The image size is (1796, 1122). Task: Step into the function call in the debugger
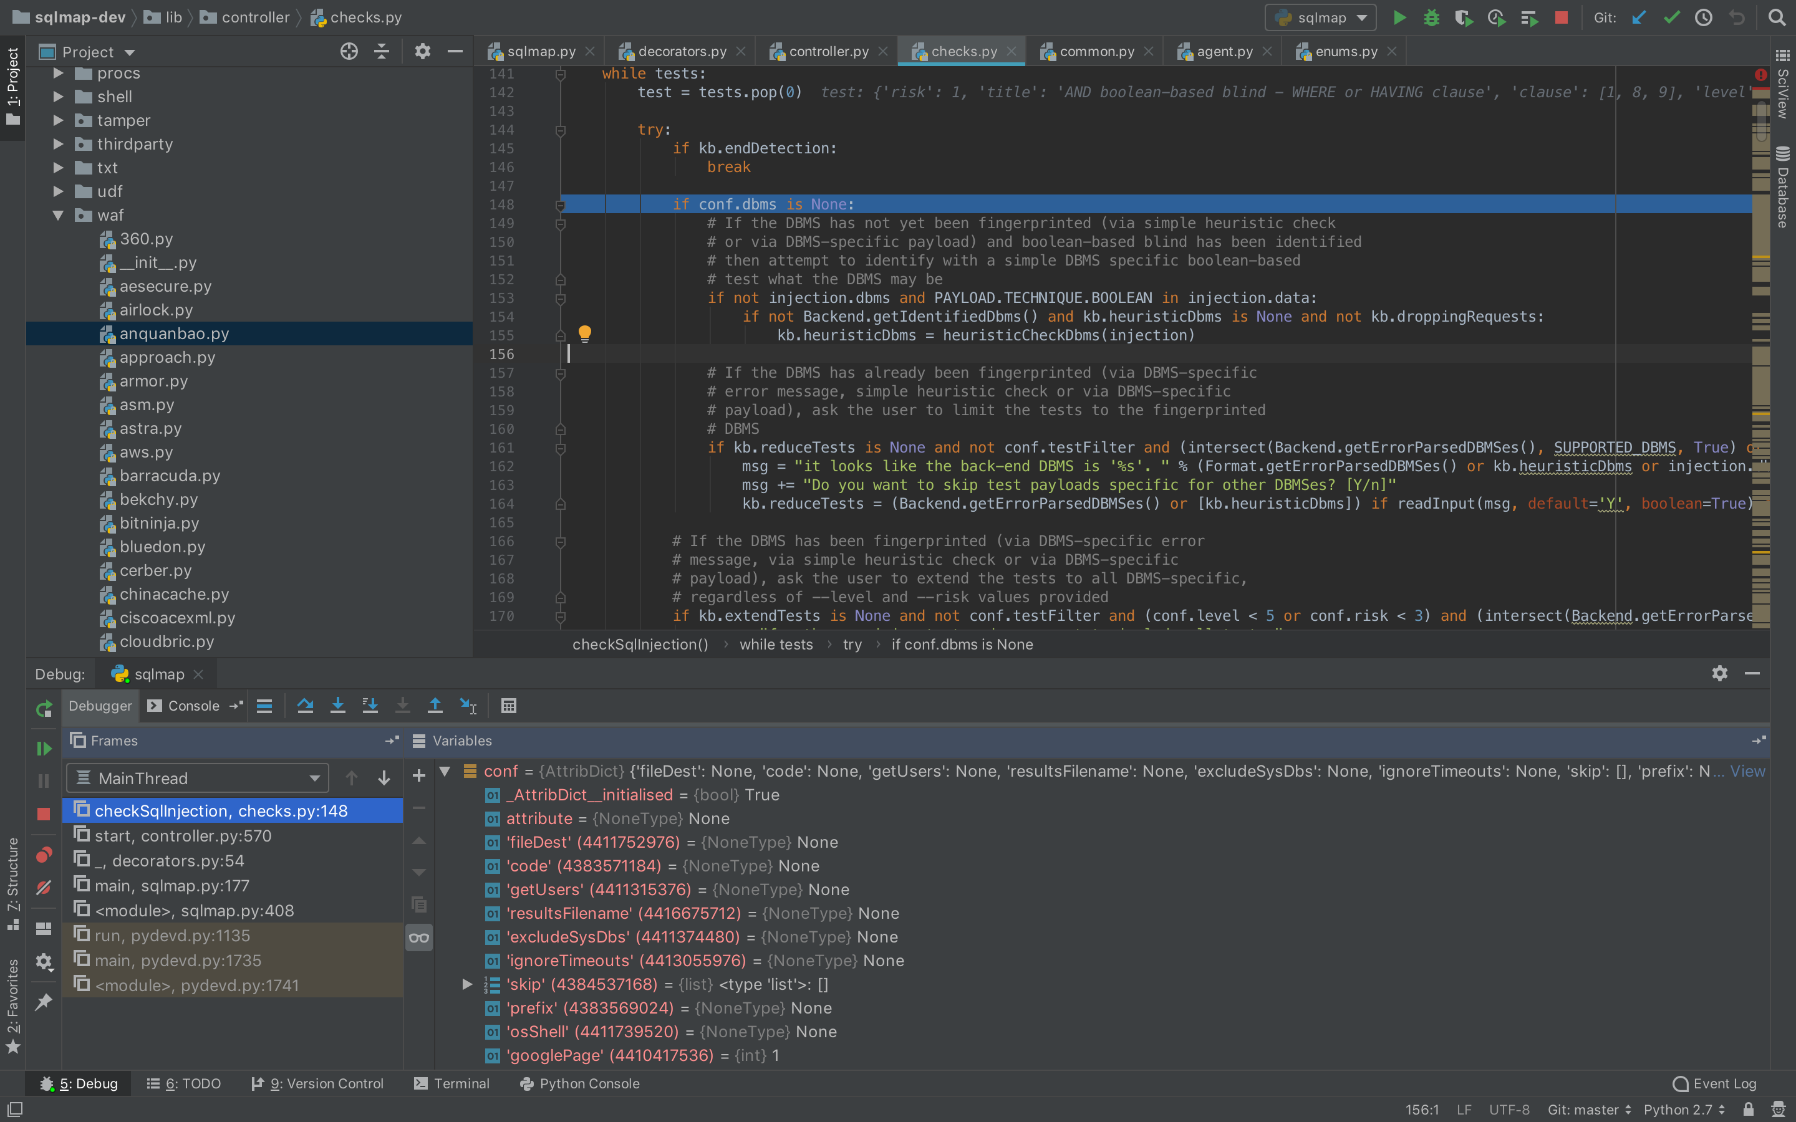[x=337, y=706]
